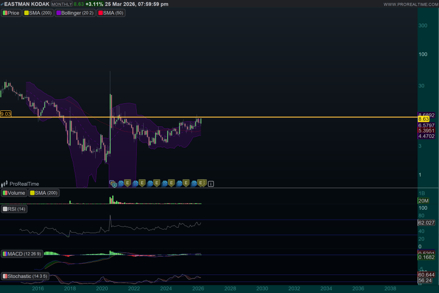Click the 2020 label on the time axis
The height and width of the screenshot is (293, 439).
click(x=102, y=289)
